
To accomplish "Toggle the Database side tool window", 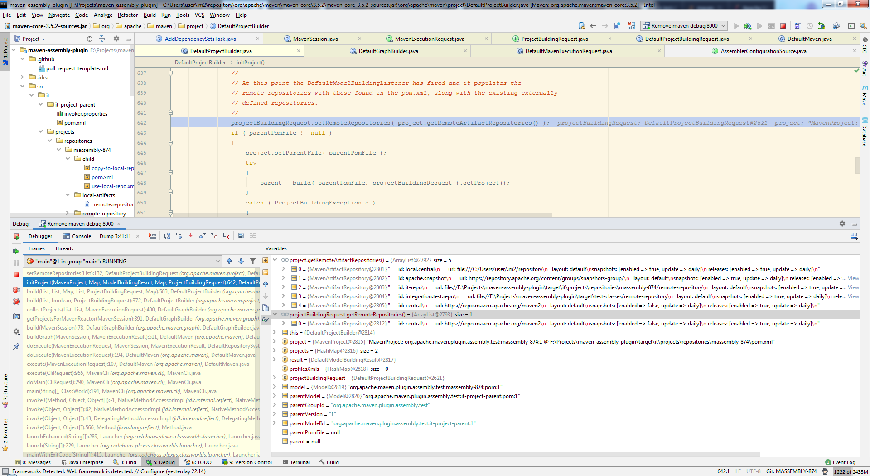I will click(x=865, y=132).
